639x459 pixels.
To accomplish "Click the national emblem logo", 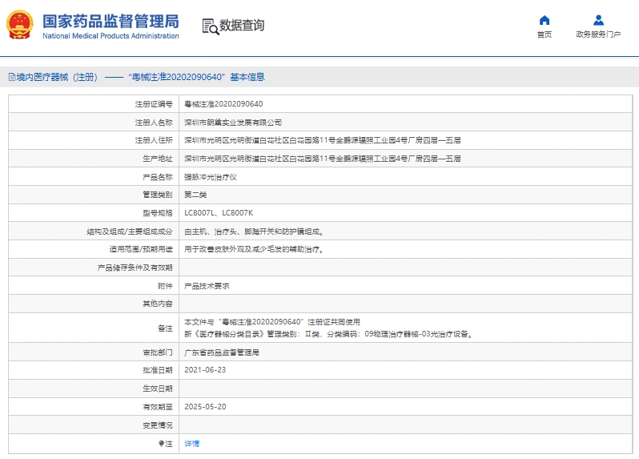I will point(19,25).
